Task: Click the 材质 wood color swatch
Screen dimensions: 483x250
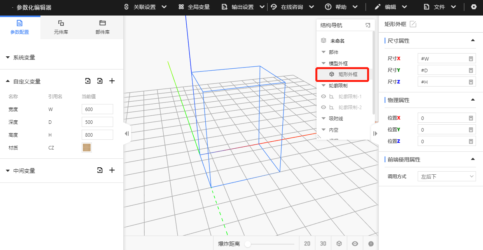Action: [x=87, y=148]
